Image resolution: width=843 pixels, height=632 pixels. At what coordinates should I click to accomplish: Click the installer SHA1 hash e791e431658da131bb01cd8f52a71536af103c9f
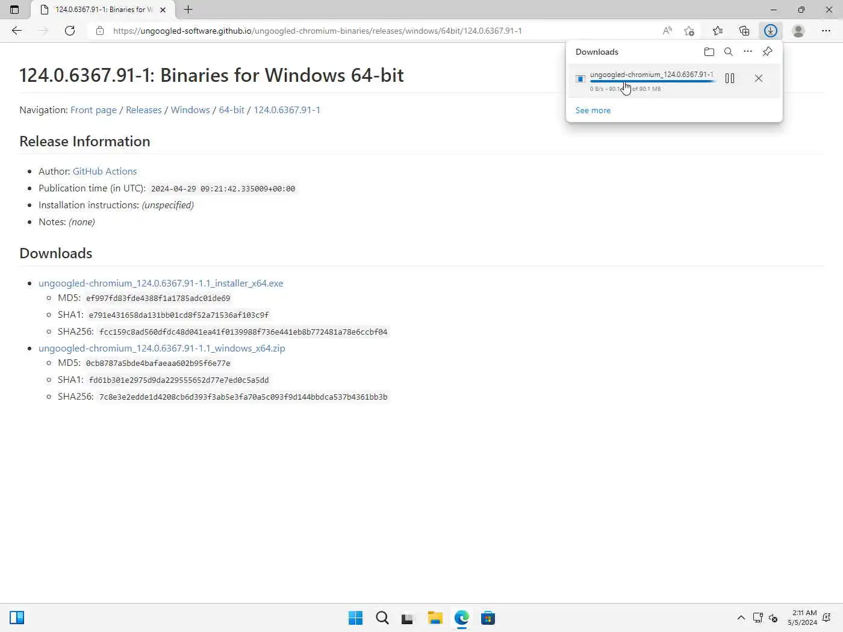coord(179,315)
